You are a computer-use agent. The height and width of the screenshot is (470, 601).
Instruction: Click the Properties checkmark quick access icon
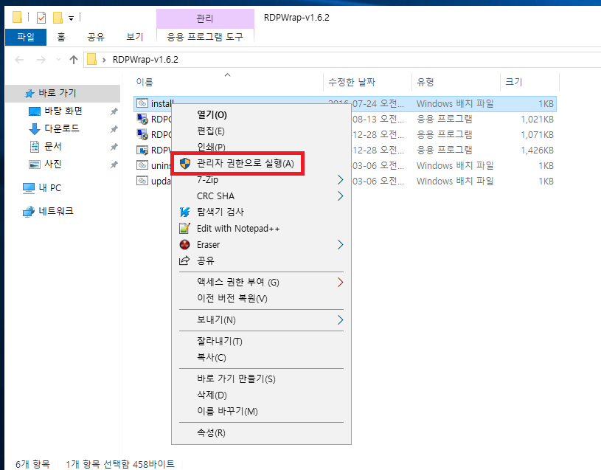coord(41,18)
